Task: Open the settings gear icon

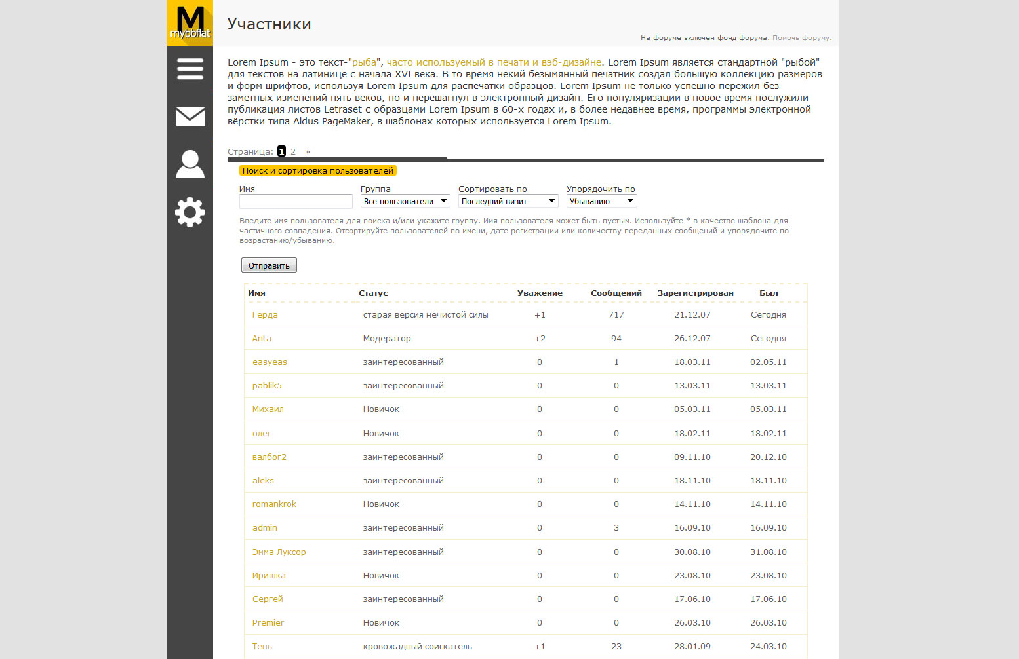Action: click(190, 212)
